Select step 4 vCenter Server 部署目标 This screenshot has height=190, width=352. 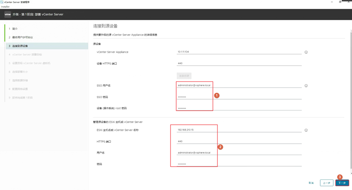(x=46, y=55)
